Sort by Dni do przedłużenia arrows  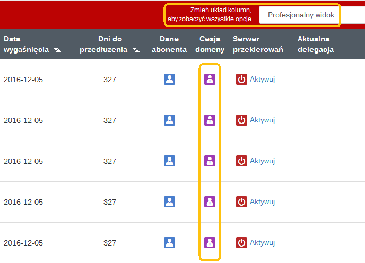click(136, 50)
